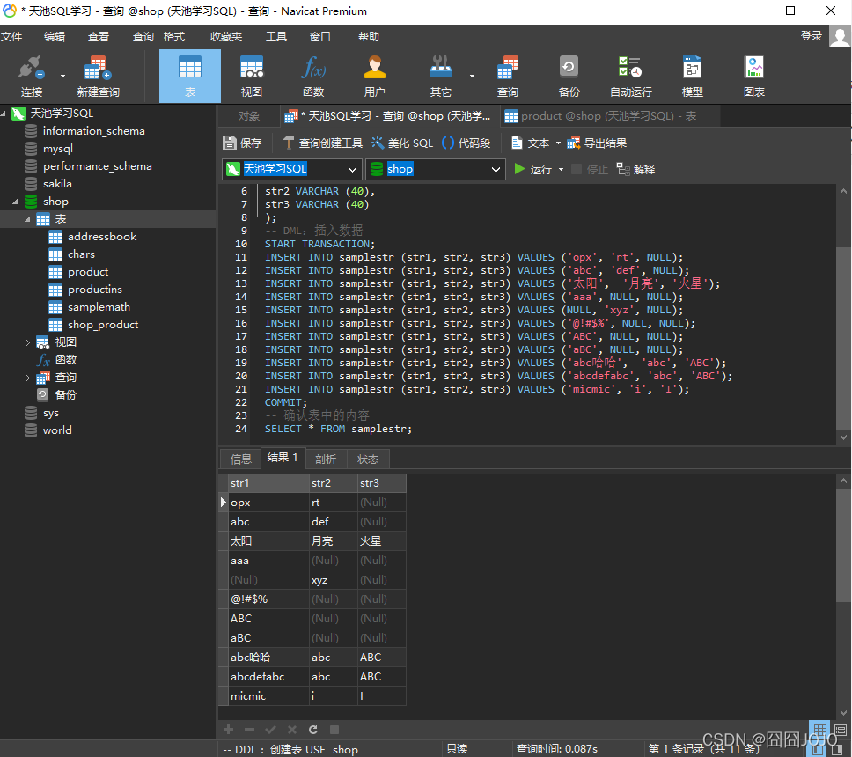
Task: Open Query Builder (查询创建工具)
Action: 323,143
